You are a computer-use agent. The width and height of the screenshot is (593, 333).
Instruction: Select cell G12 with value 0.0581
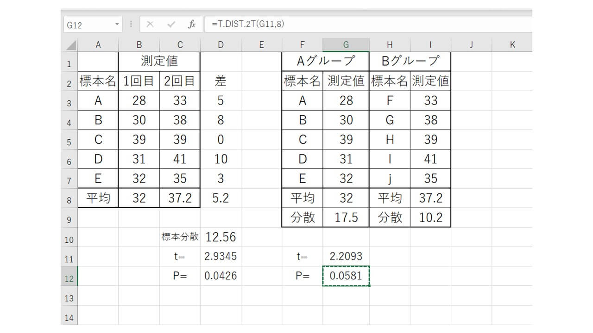coord(346,276)
